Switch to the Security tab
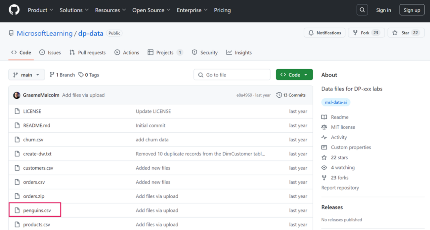Image resolution: width=430 pixels, height=230 pixels. coord(205,52)
